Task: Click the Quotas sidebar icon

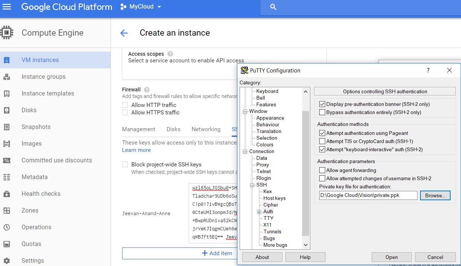Action: tap(7, 244)
